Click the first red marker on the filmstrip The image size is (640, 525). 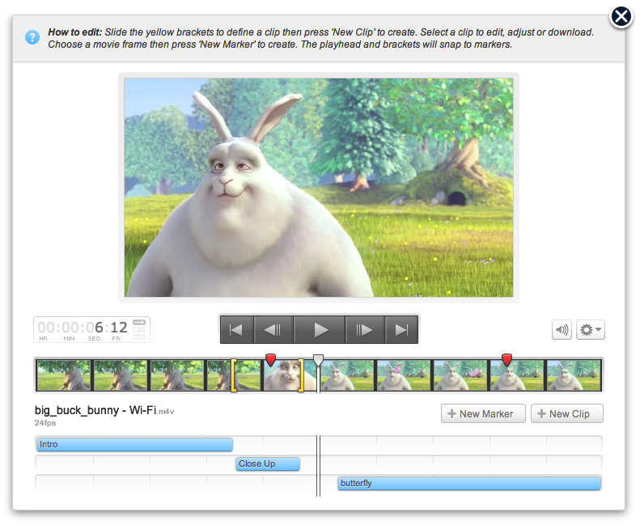pyautogui.click(x=270, y=360)
